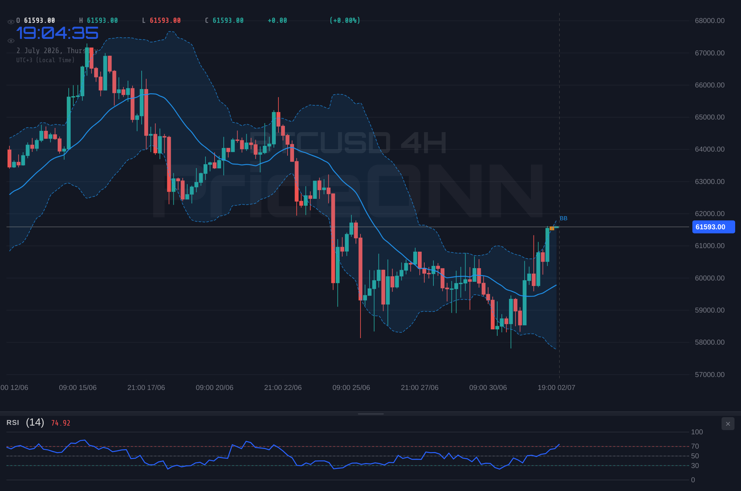Click the RSI scale label 0
741x491 pixels.
[693, 480]
